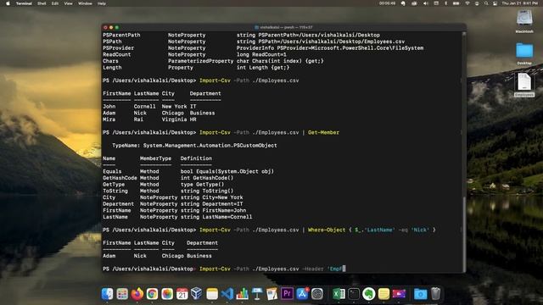Screen dimensions: 543x305
Task: Click 'long ReadCount=1' definition
Action: [x=261, y=54]
